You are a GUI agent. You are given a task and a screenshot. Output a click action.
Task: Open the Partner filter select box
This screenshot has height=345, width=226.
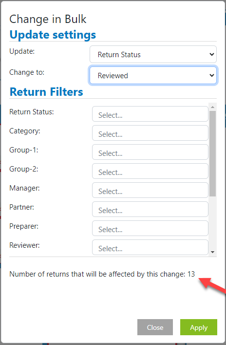(150, 209)
